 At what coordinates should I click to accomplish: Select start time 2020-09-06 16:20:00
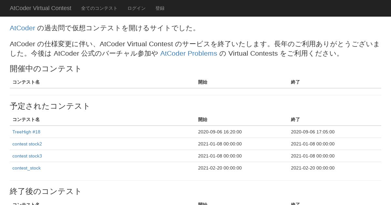[x=220, y=132]
